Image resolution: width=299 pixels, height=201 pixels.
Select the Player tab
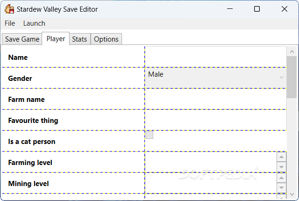tap(56, 39)
